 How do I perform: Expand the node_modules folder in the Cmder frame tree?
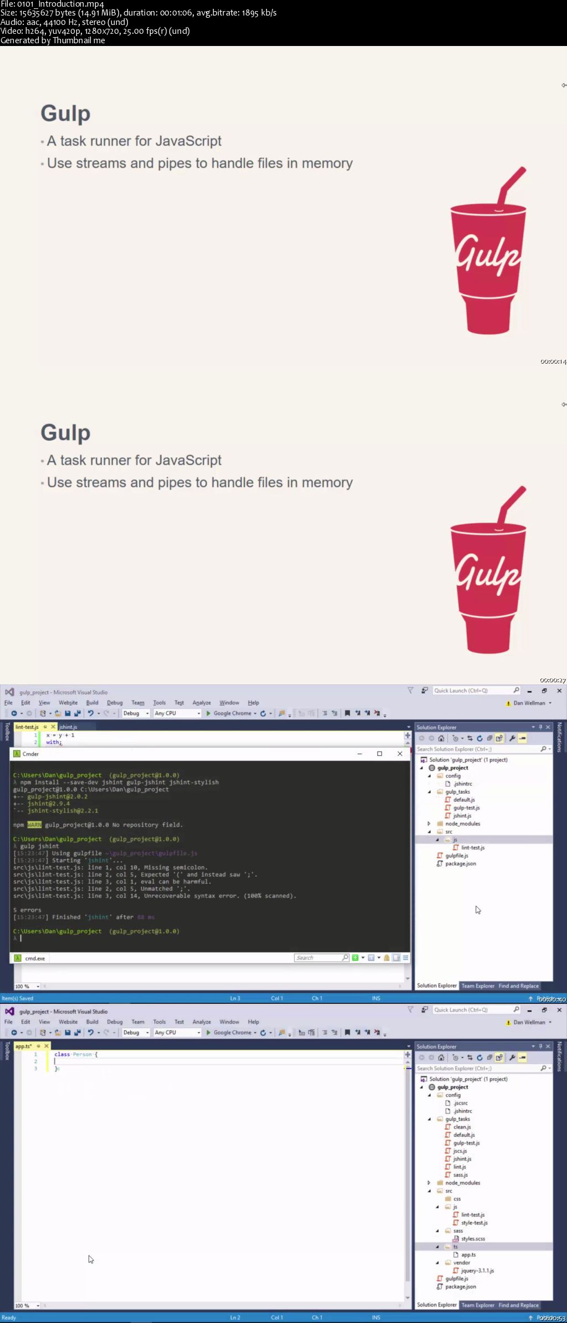(429, 824)
